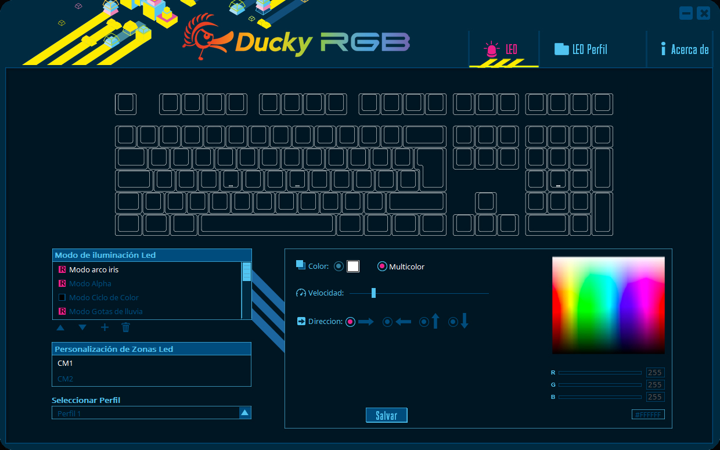The image size is (720, 450).
Task: Click the Velocidad speed slider handle
Action: pyautogui.click(x=373, y=293)
